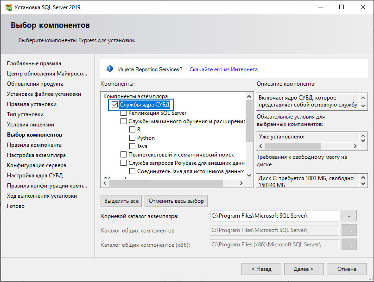Viewport: 374px width, 282px height.
Task: Select Конфигурация сервера step
Action: (37, 165)
